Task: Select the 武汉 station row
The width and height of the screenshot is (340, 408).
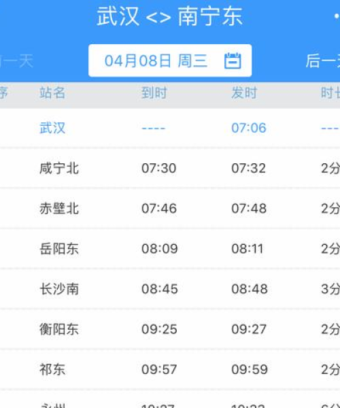Action: pyautogui.click(x=170, y=128)
